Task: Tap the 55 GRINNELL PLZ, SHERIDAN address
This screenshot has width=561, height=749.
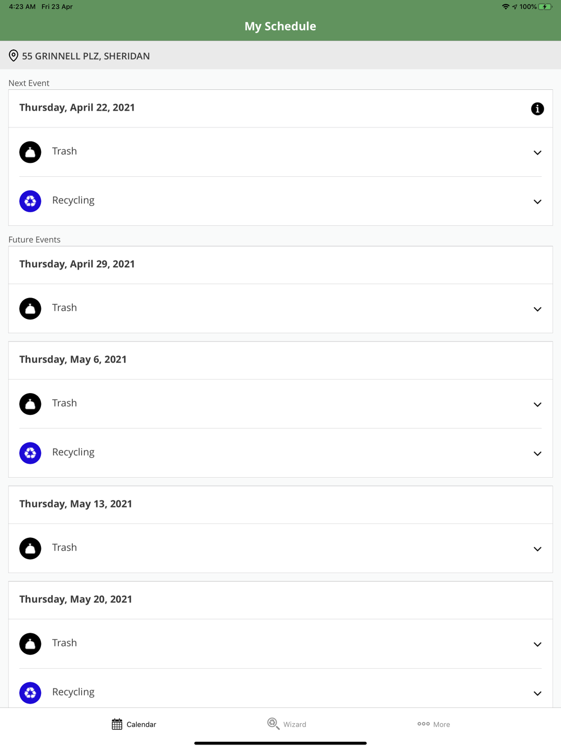Action: tap(86, 56)
